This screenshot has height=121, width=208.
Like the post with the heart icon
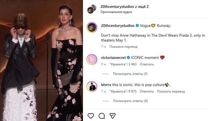(x=91, y=116)
